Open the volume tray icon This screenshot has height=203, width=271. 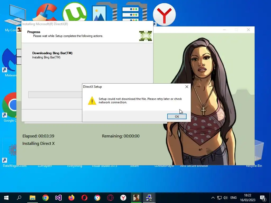(x=225, y=198)
